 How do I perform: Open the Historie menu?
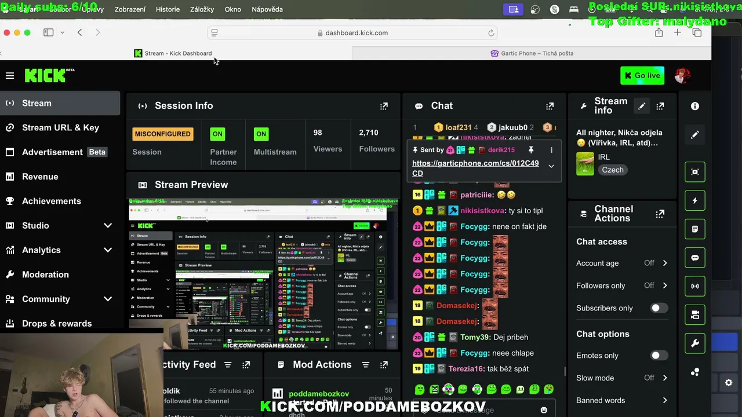pos(168,9)
